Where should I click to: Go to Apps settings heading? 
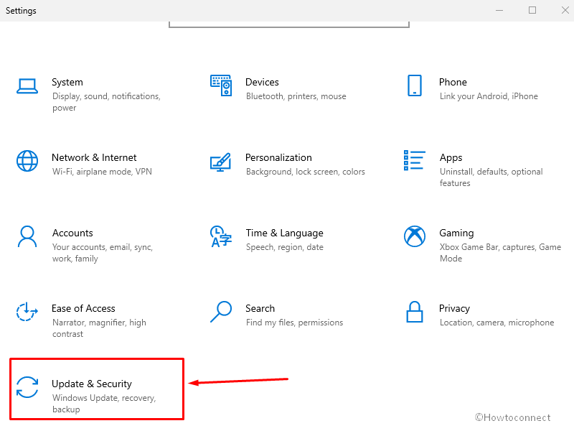[x=451, y=158]
